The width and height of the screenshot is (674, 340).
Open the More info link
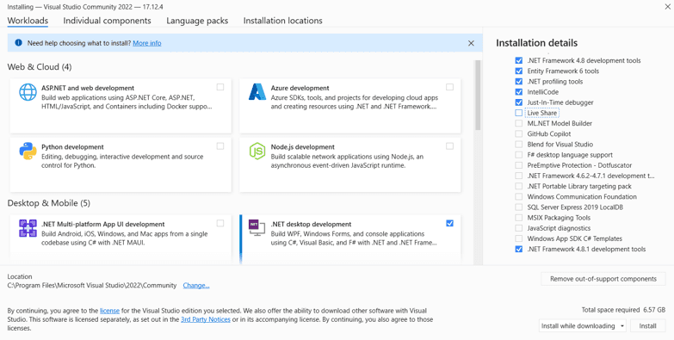tap(147, 43)
